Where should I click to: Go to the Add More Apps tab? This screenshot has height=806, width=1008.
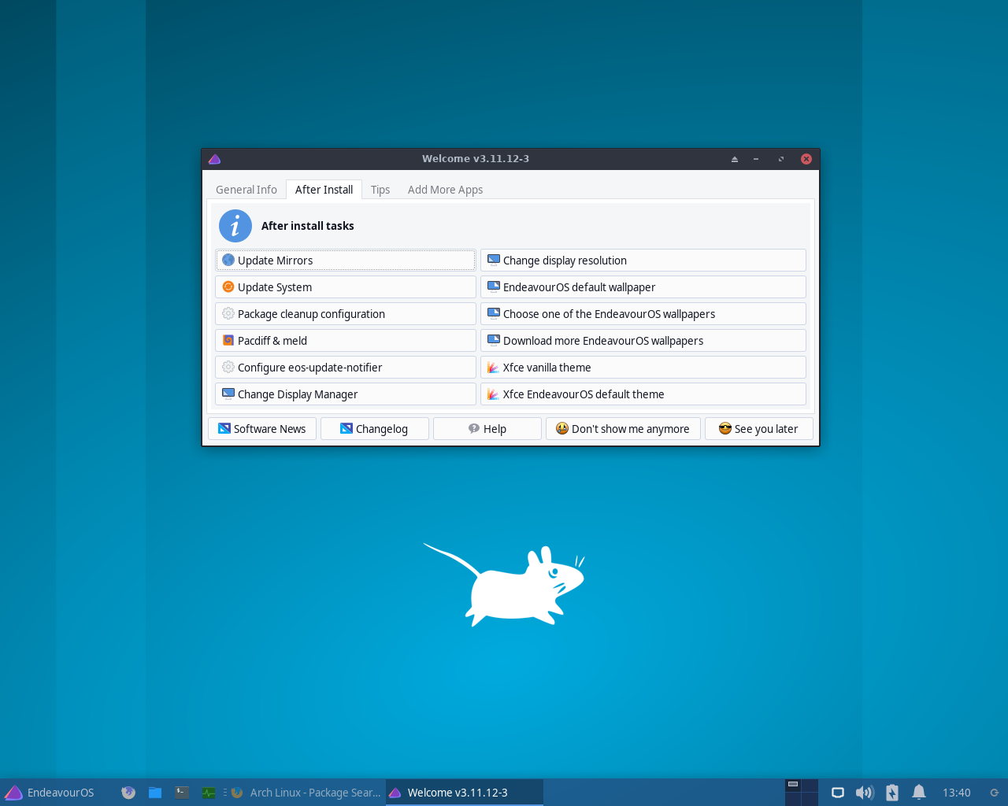tap(445, 190)
